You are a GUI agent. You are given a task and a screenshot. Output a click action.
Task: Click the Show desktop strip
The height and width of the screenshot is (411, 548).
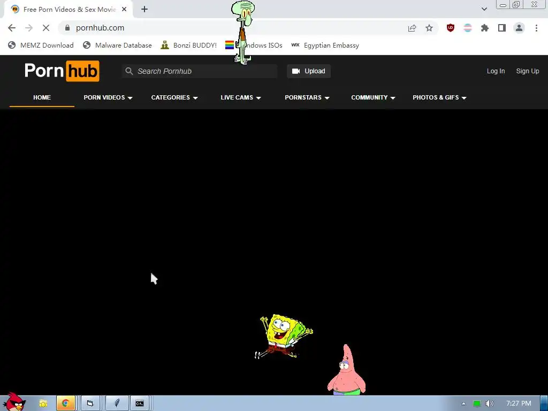click(544, 404)
